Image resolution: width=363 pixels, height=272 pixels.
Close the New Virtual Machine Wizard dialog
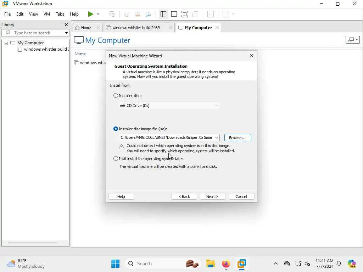(x=252, y=56)
